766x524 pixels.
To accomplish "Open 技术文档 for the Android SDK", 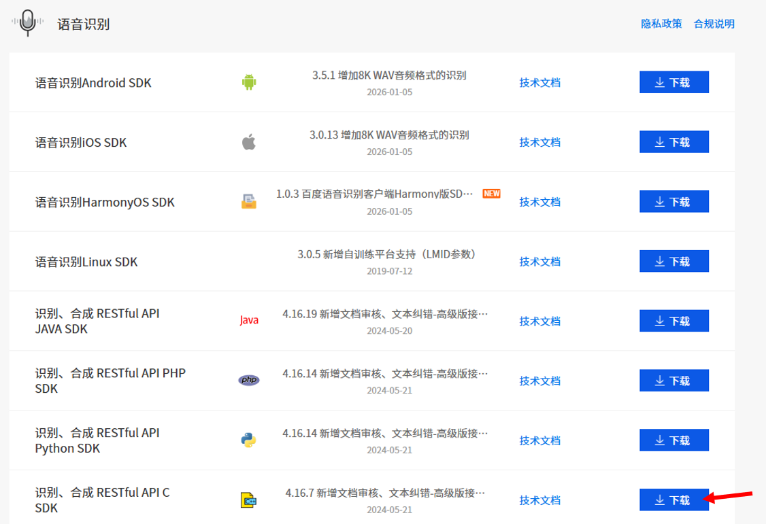I will coord(540,82).
